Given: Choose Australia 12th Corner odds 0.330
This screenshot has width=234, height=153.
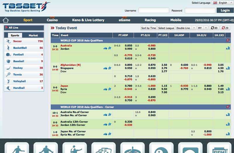Looking at the screenshot, I should (x=128, y=122).
